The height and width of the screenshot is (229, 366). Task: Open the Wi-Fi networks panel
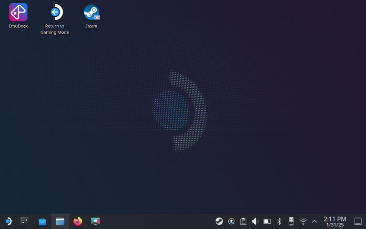303,221
